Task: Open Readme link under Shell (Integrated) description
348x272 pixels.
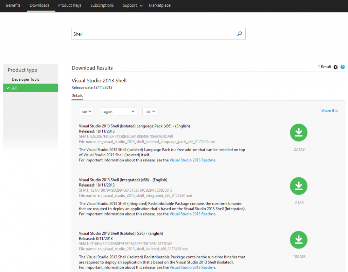Action: (192, 214)
